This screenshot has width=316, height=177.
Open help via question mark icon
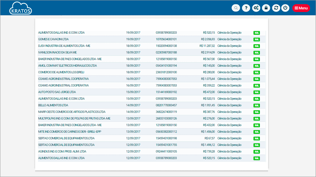click(x=246, y=8)
